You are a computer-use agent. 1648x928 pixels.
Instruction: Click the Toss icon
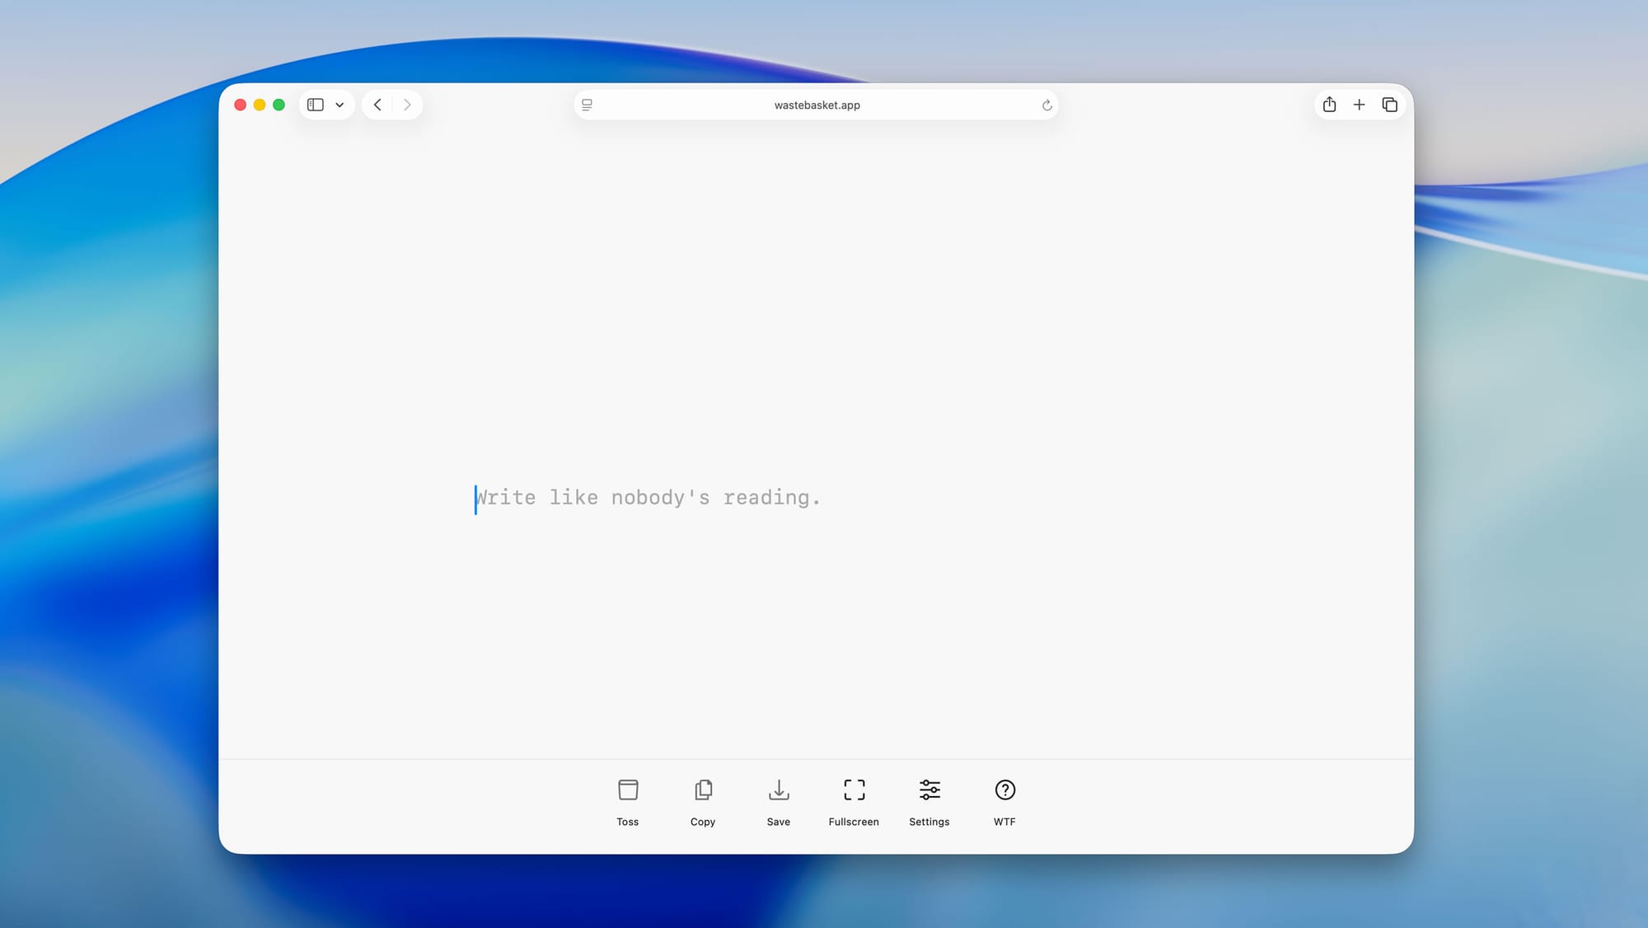[628, 790]
